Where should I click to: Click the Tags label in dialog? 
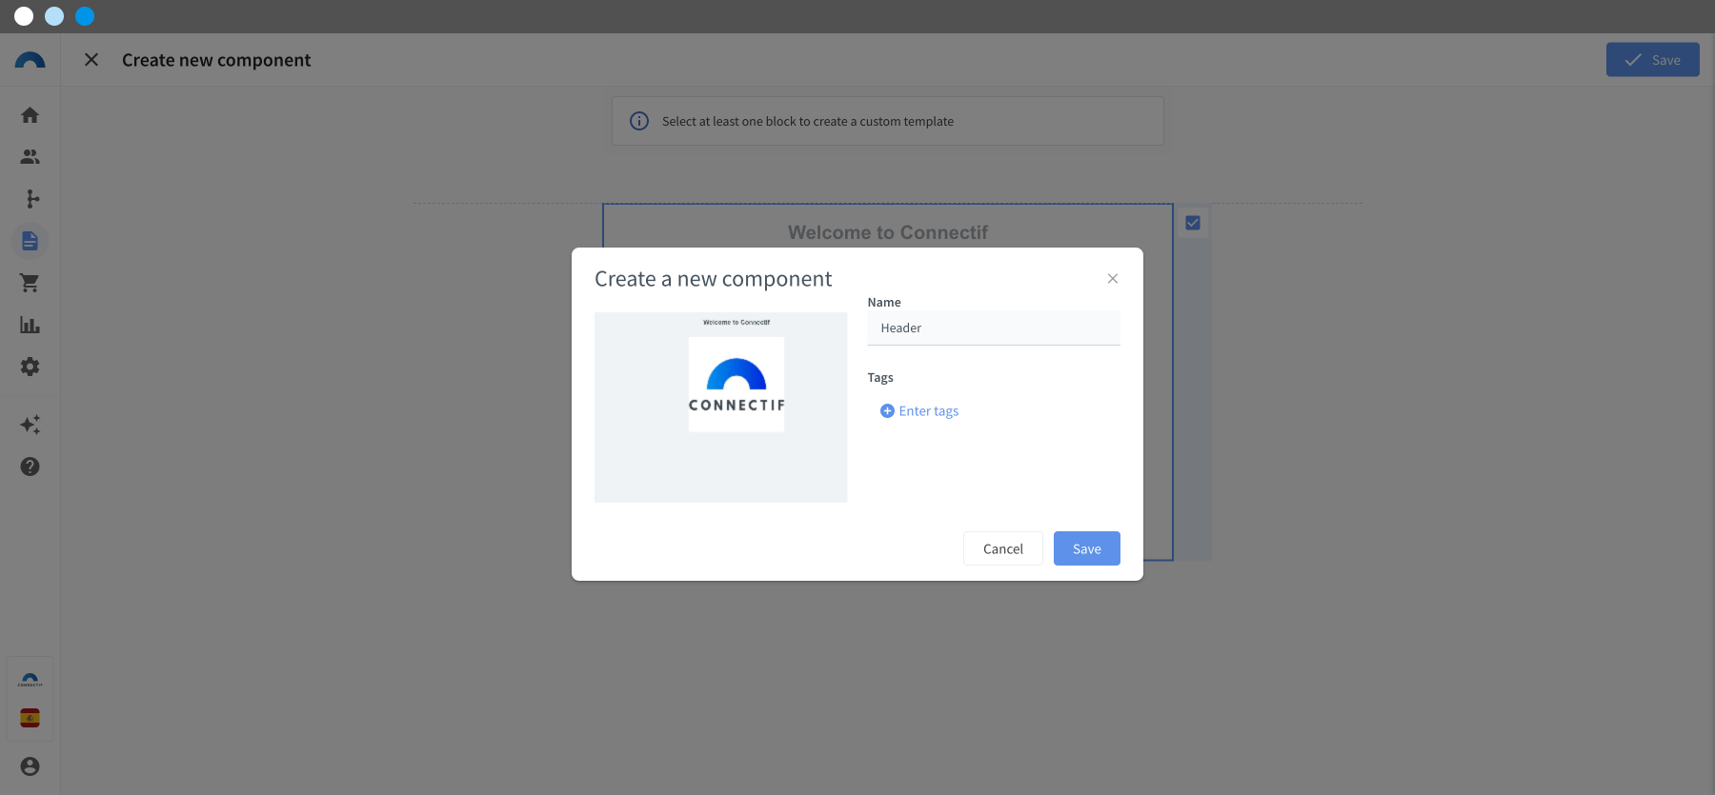pos(880,378)
